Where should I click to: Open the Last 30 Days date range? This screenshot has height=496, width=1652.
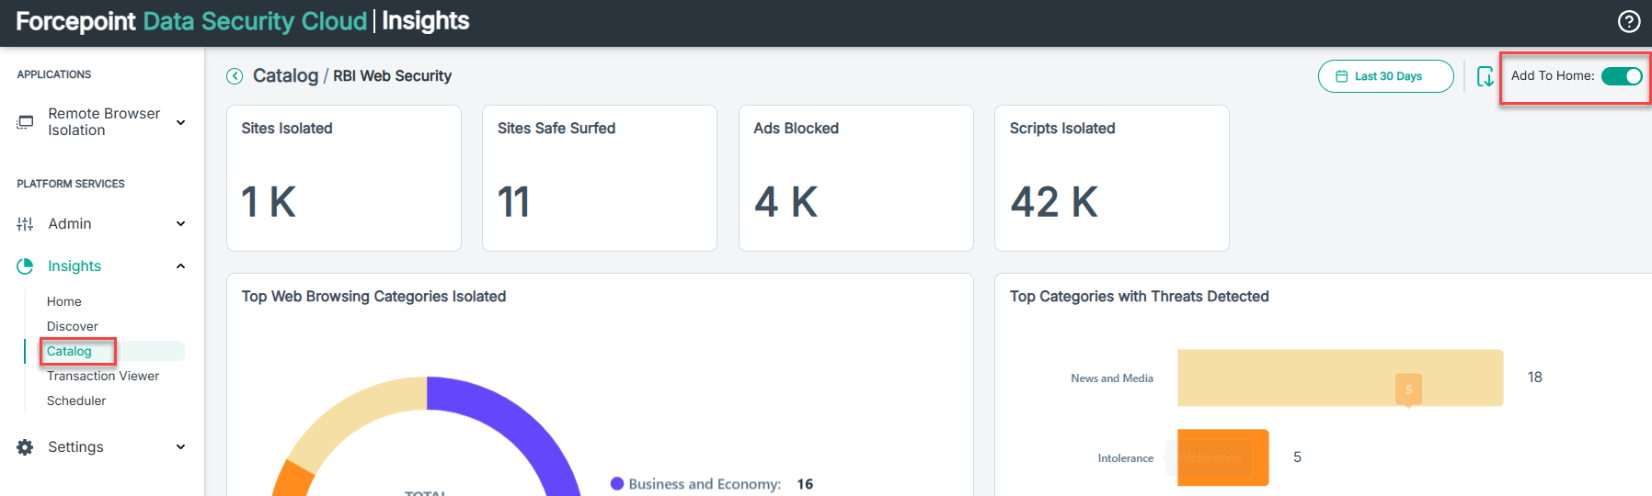1385,76
